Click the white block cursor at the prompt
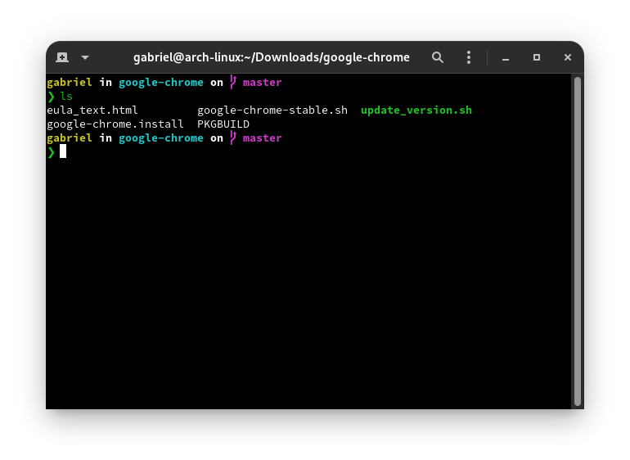 coord(63,151)
